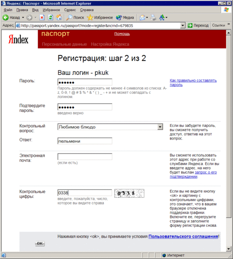233x259 pixels.
Task: Open the Сервис menu
Action: 70,10
